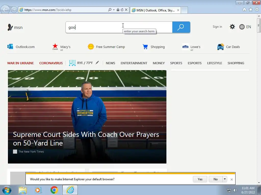
Task: Open the Outlook.com shortcut
Action: (21, 47)
